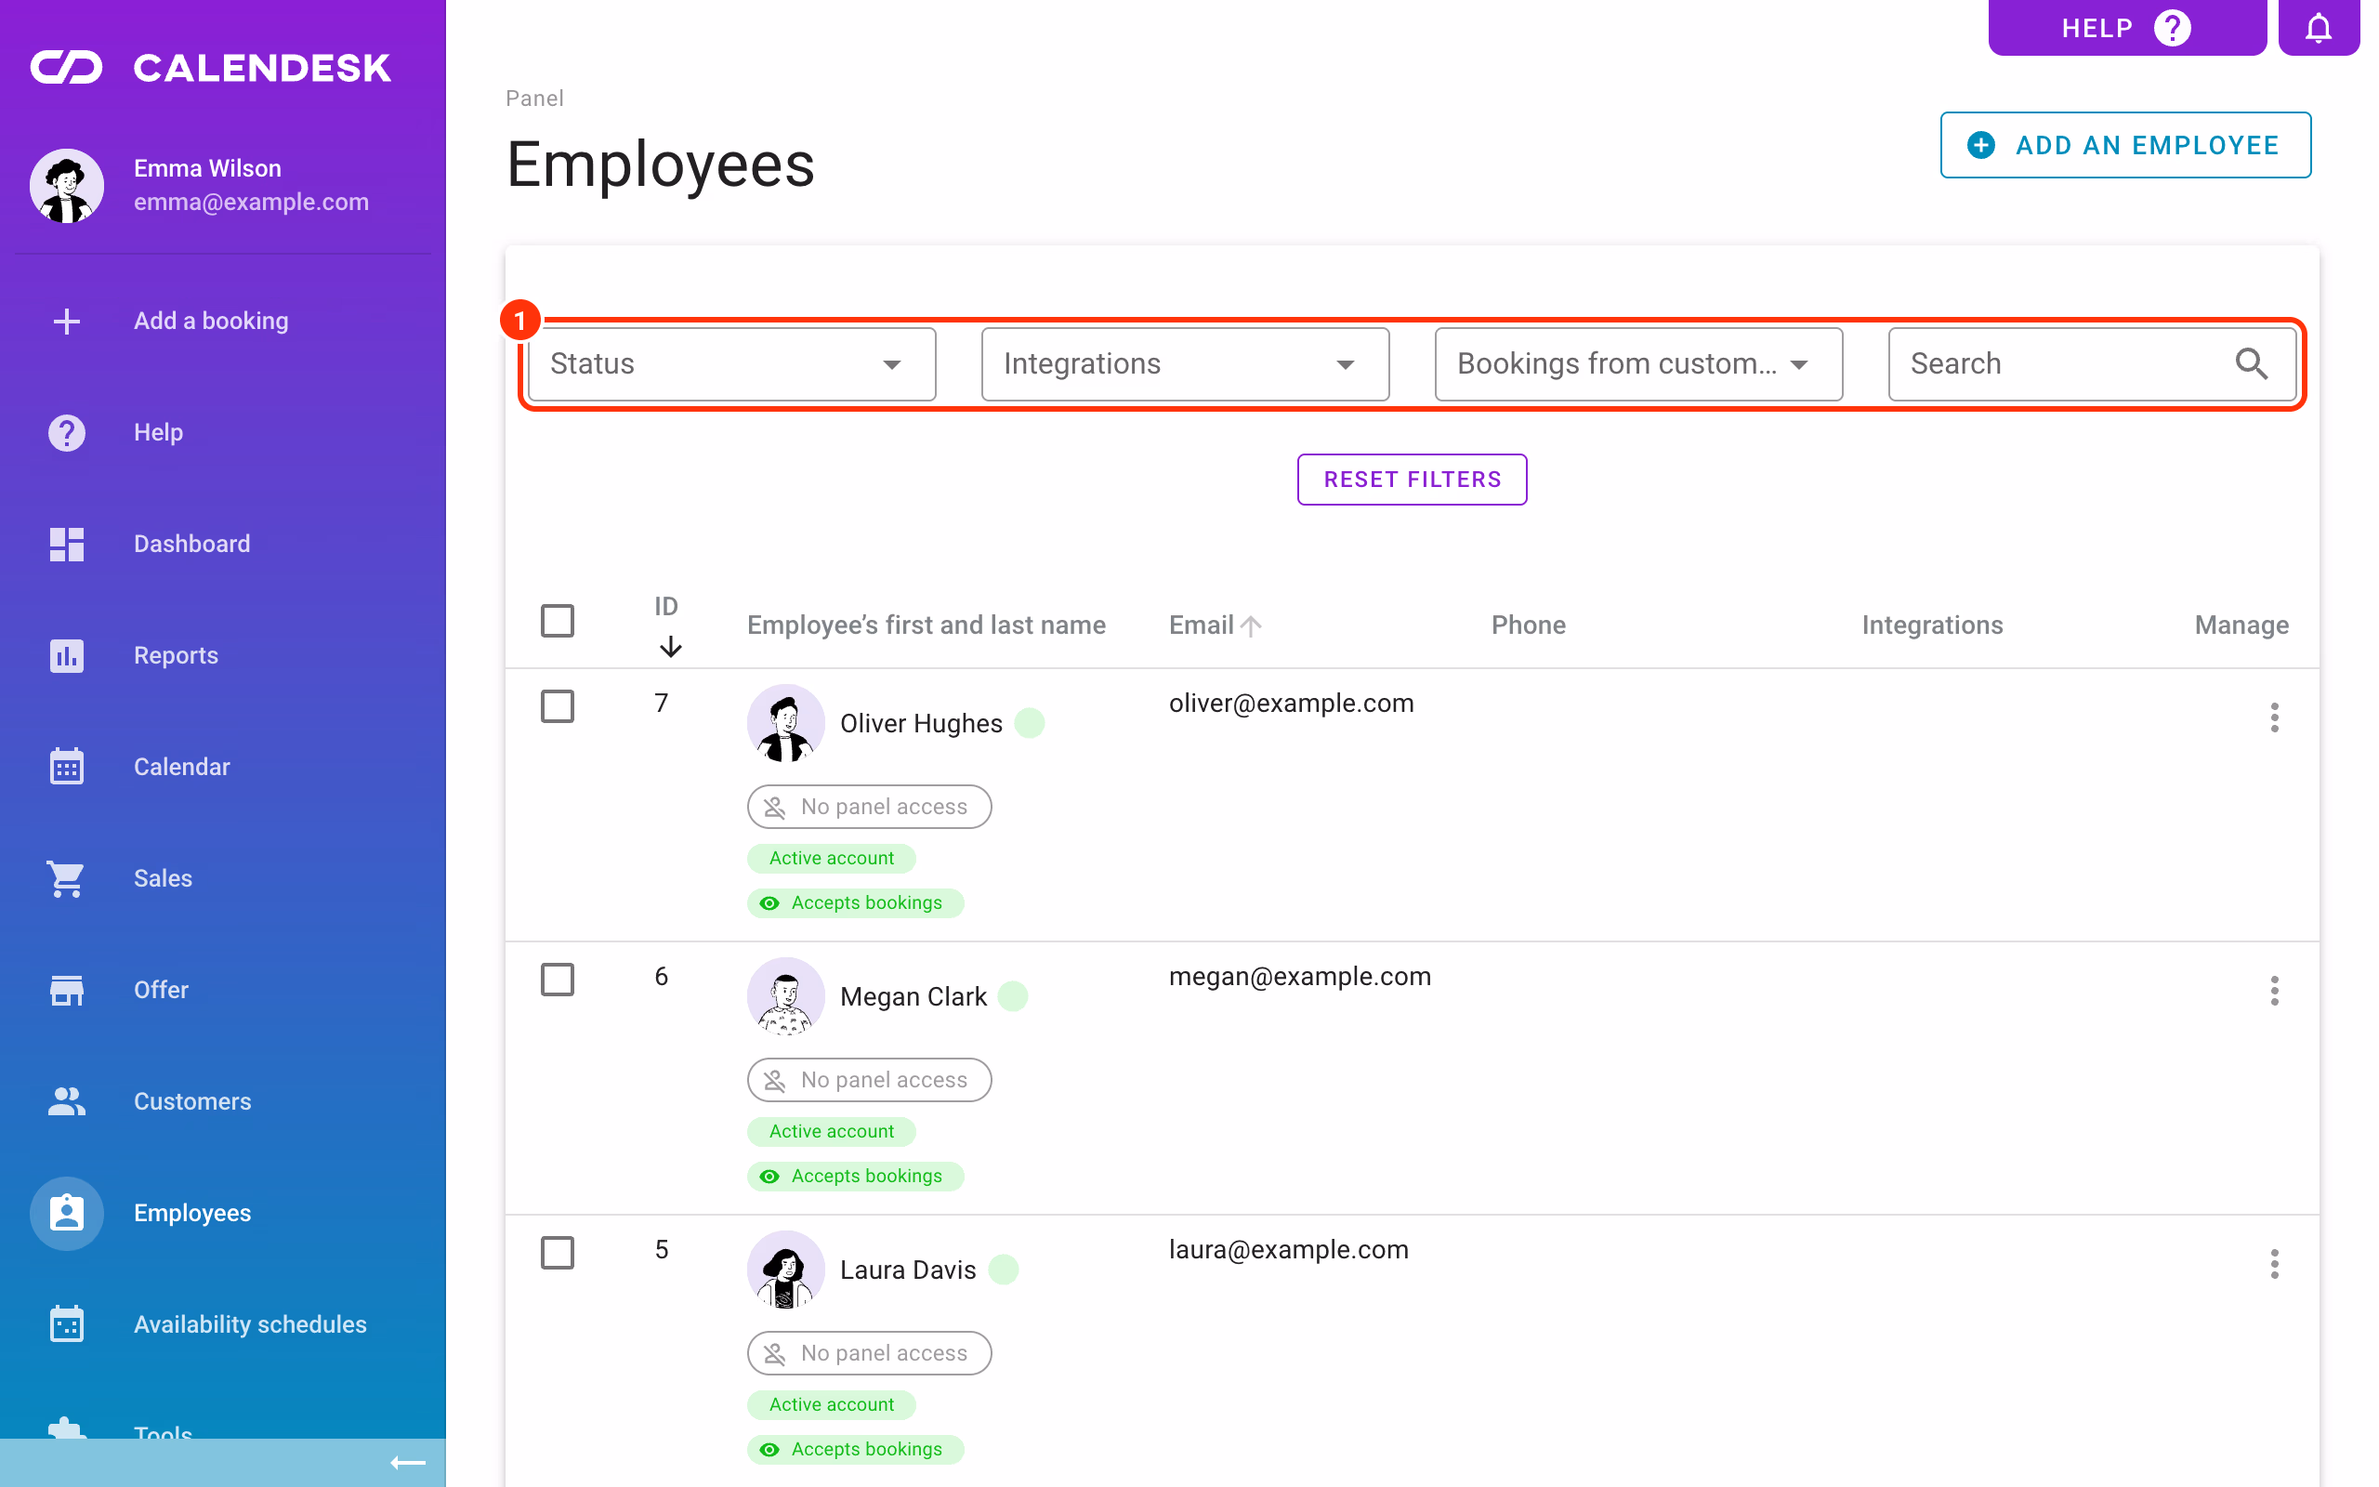The height and width of the screenshot is (1487, 2379).
Task: Click the Add a booking plus icon
Action: point(67,321)
